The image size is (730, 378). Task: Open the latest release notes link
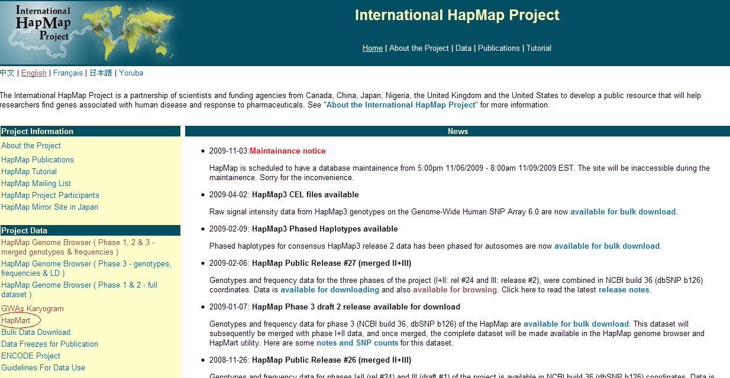pos(624,290)
